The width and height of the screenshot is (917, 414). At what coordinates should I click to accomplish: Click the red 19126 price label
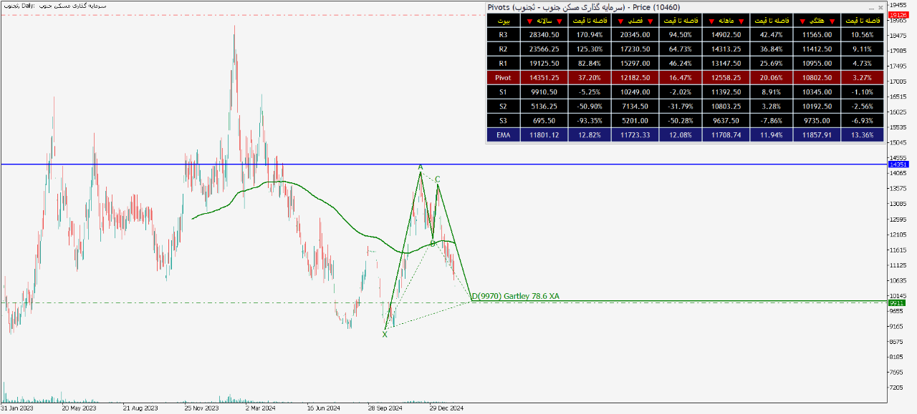[897, 14]
